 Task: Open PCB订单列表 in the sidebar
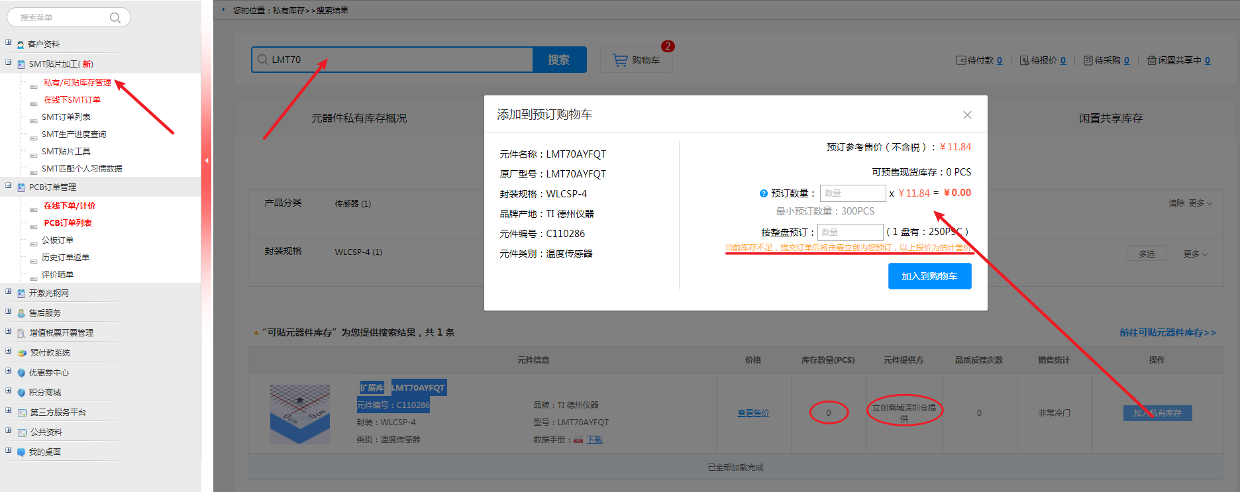[x=68, y=223]
